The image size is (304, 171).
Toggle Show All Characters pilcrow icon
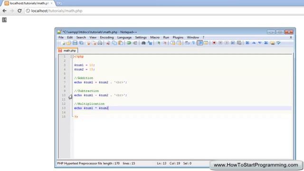pyautogui.click(x=193, y=43)
